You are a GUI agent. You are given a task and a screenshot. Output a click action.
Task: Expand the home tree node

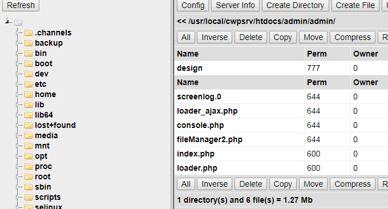(17, 94)
